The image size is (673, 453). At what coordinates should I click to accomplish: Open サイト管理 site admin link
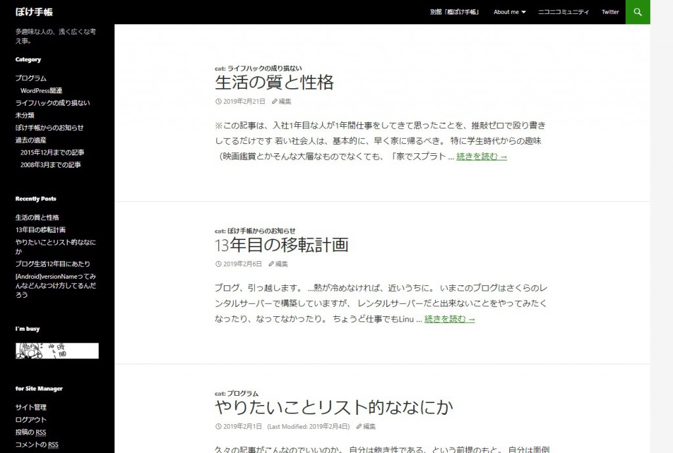pos(31,408)
